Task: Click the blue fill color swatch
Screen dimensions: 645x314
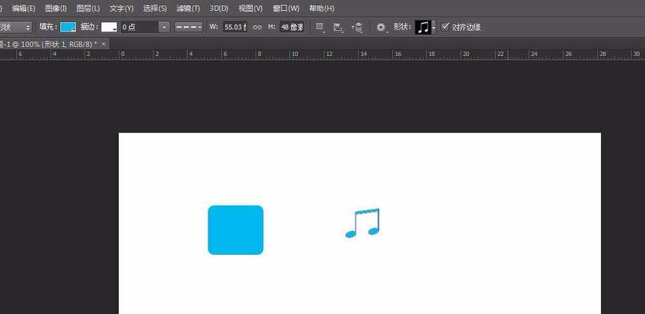Action: tap(68, 27)
